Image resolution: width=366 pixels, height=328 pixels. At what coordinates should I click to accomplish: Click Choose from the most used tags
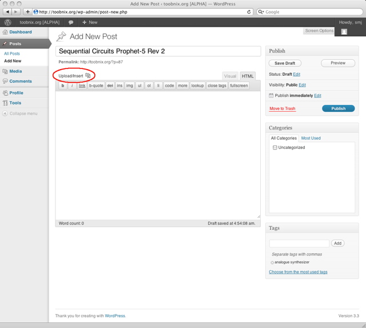[x=298, y=272]
